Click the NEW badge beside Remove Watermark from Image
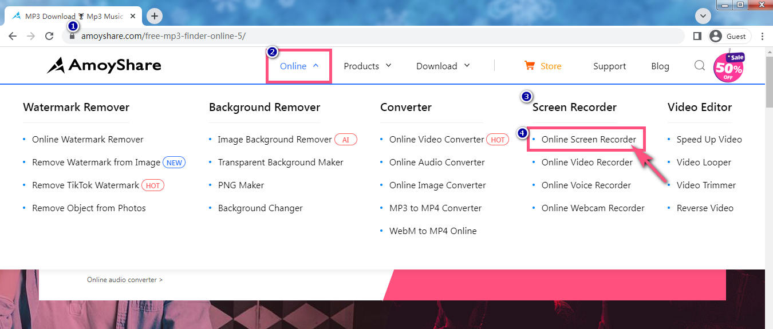Viewport: 773px width, 329px height. (174, 162)
